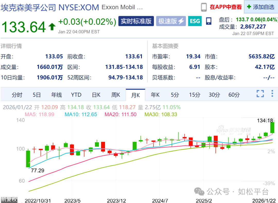Viewport: 278px width, 203px height.
Task: Switch to the 分时 chart tab
Action: pyautogui.click(x=17, y=95)
